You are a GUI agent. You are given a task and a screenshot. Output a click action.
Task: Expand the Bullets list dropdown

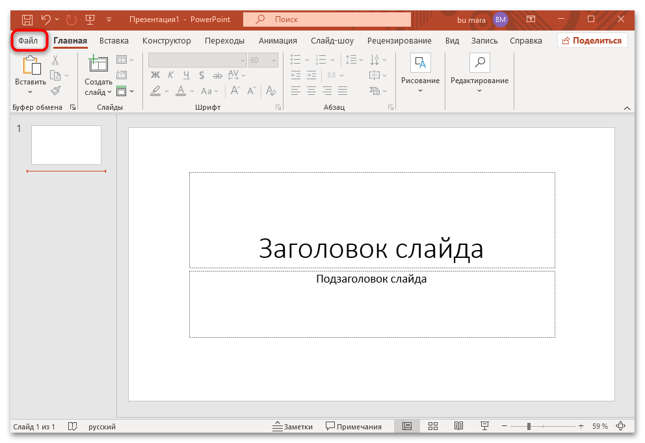click(307, 60)
